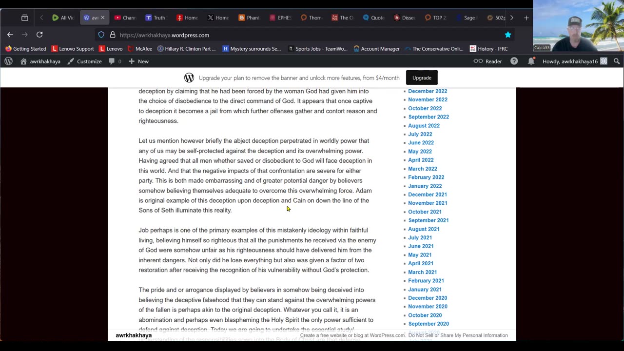Switch to the TOP 2 tab
The image size is (624, 351).
[x=435, y=18]
